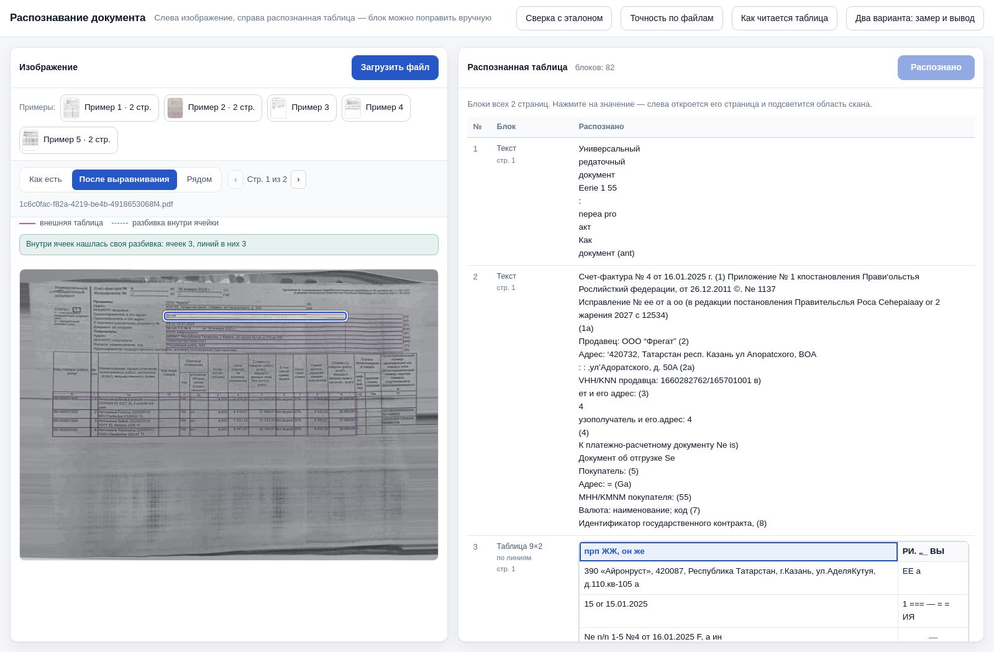Image resolution: width=994 pixels, height=652 pixels.
Task: Click the line 'Документ об отгрузке Se'
Action: [x=627, y=458]
